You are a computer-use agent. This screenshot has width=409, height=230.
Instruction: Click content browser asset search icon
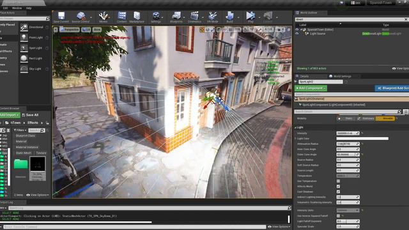pos(42,130)
